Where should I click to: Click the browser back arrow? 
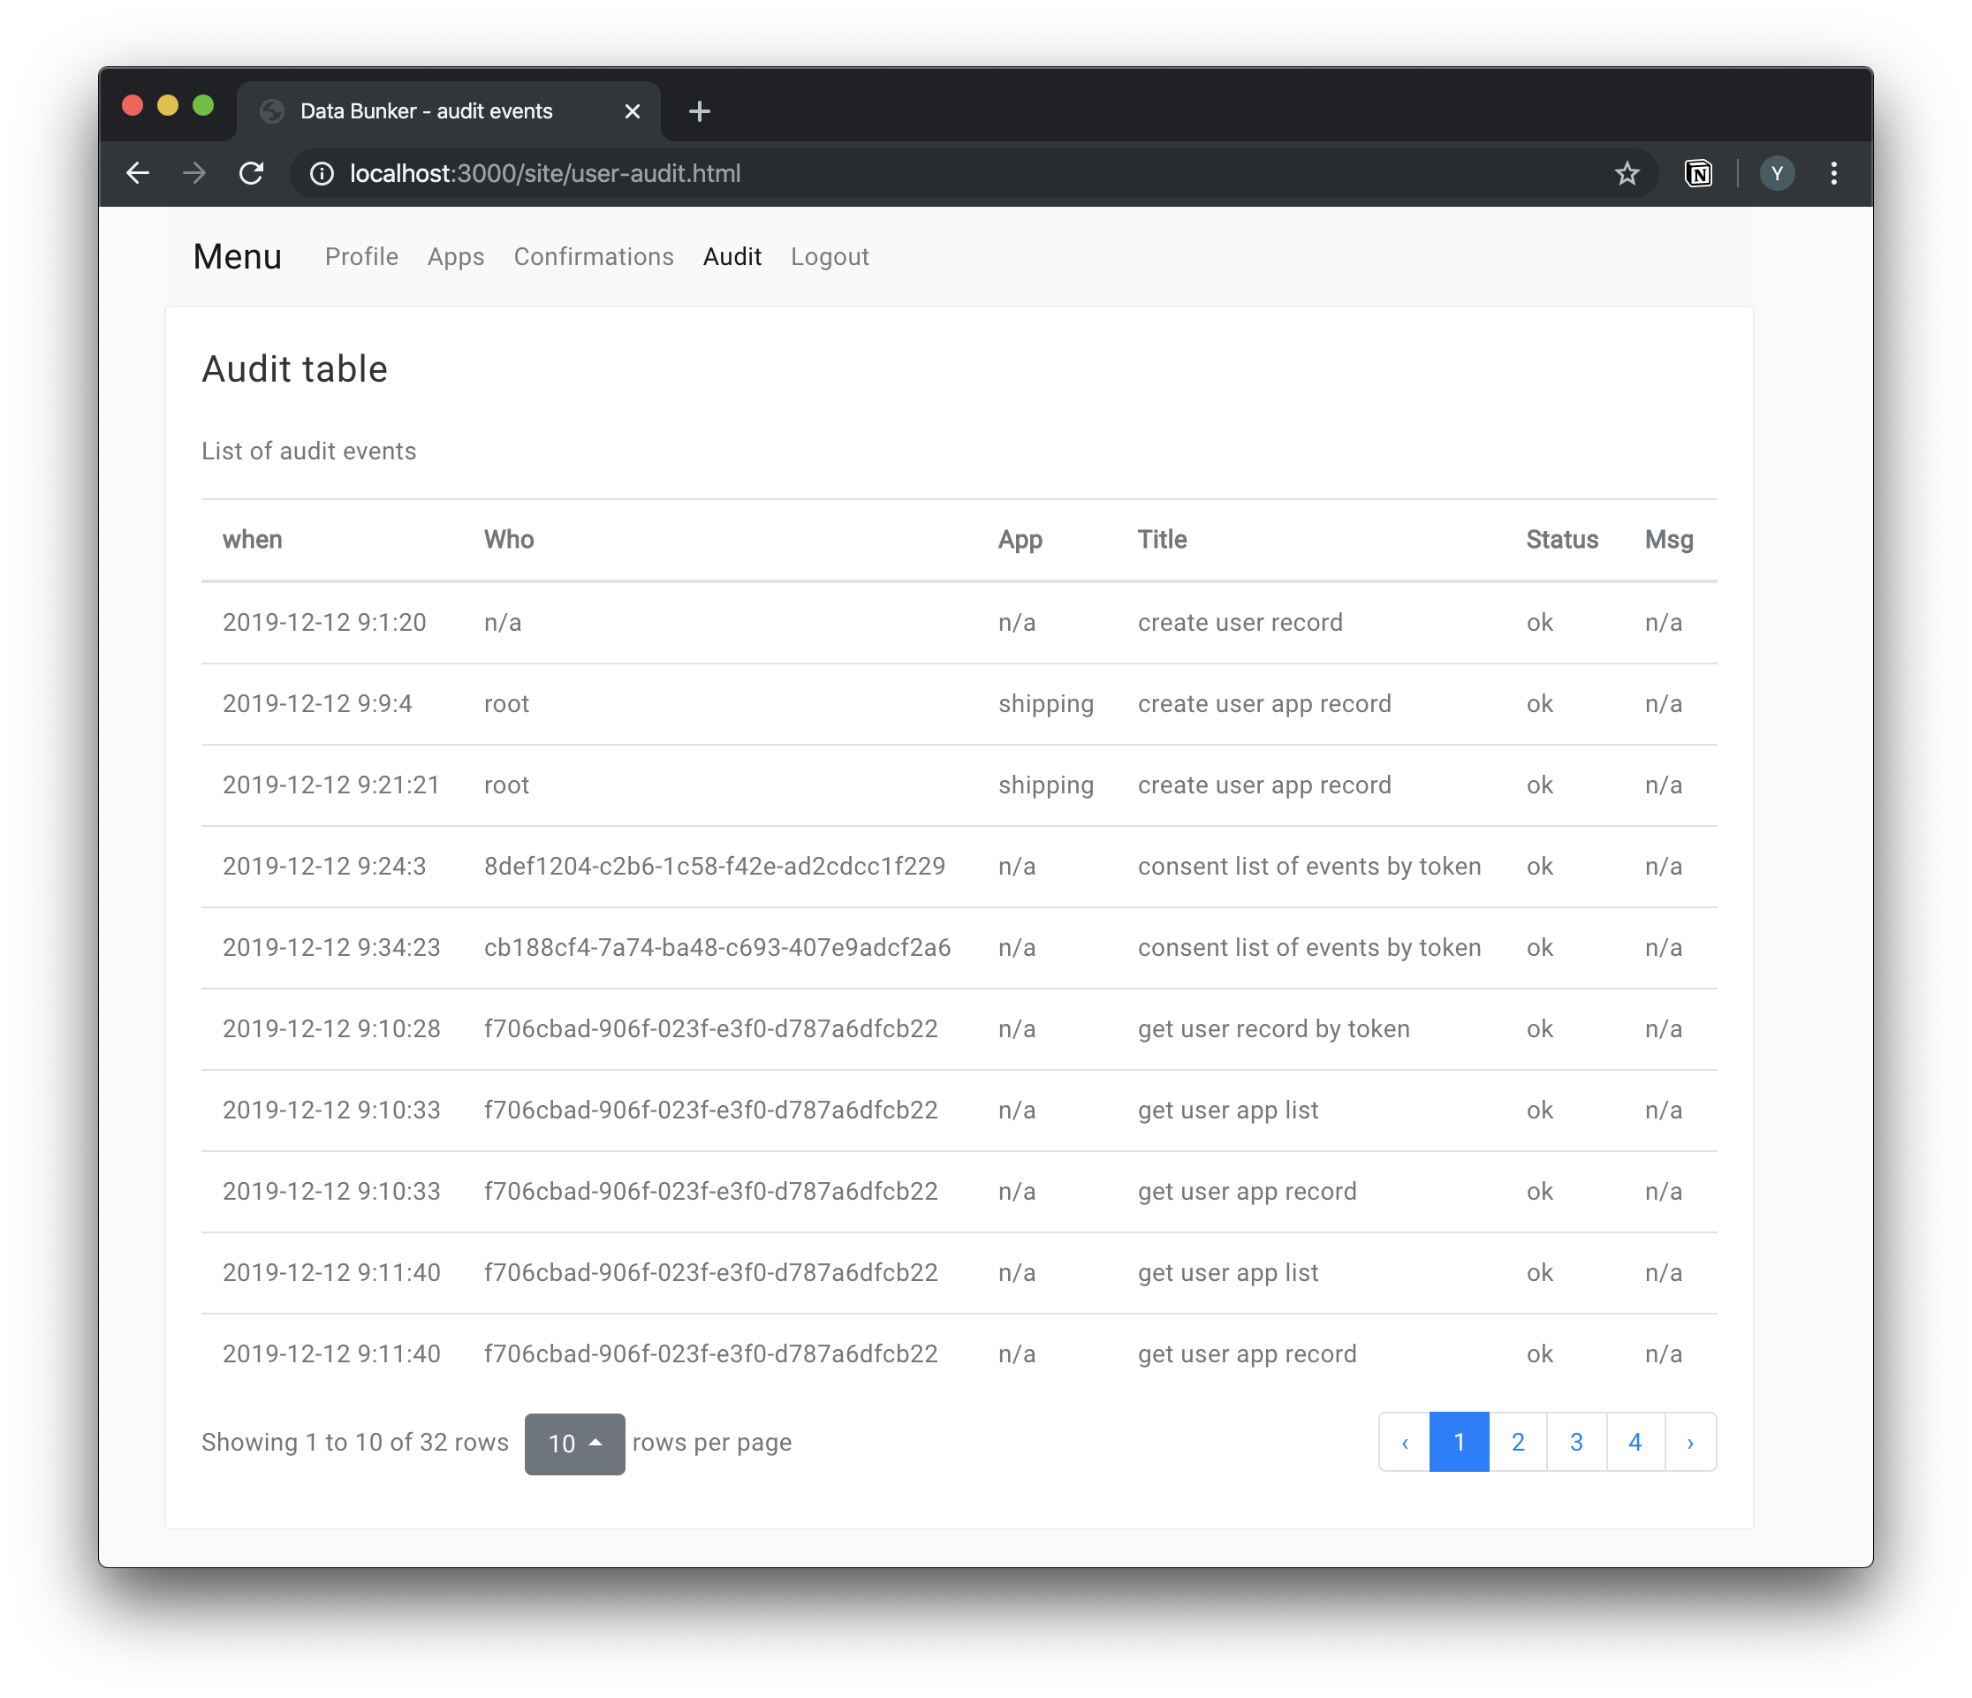(138, 173)
